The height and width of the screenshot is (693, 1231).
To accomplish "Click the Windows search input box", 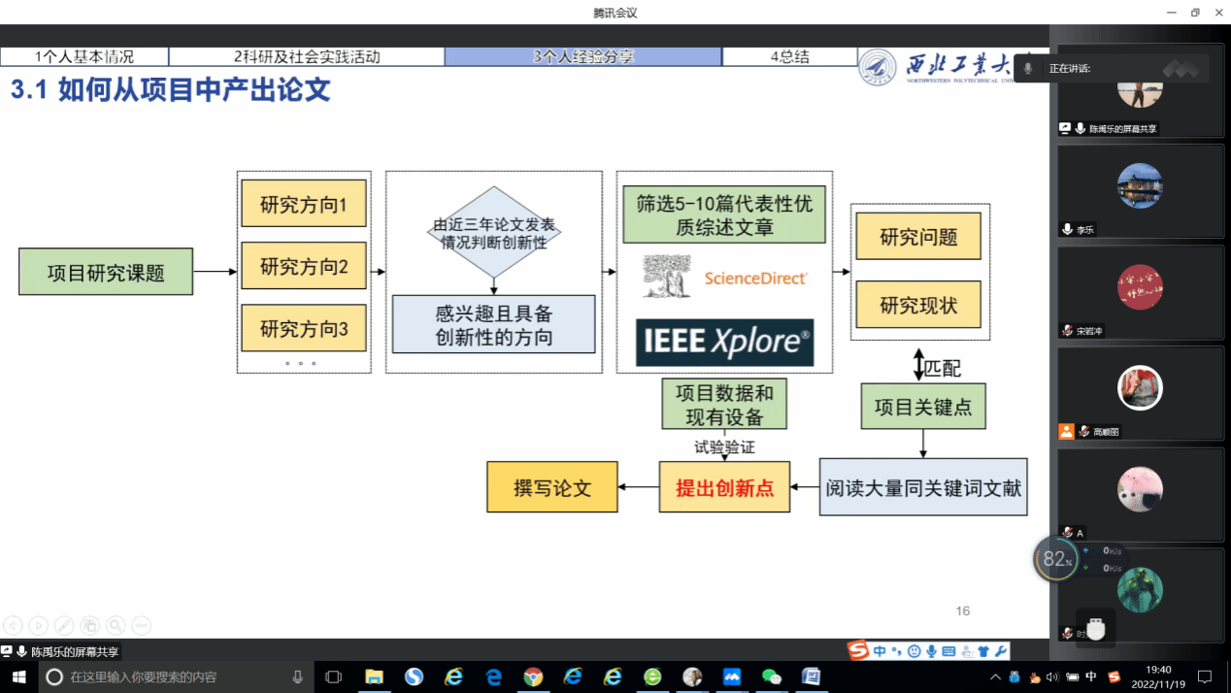I will point(175,676).
